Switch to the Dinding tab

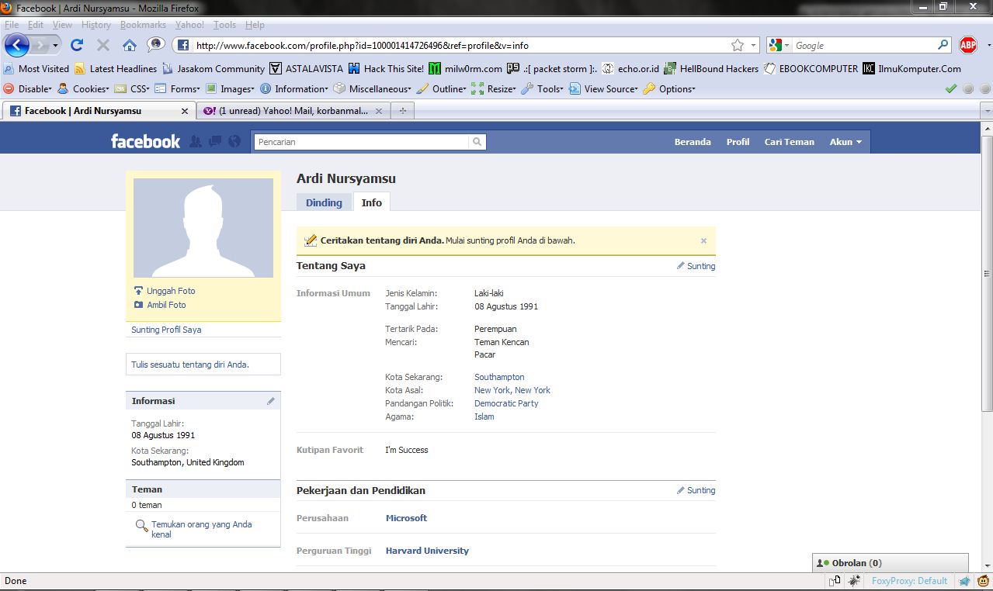click(324, 202)
